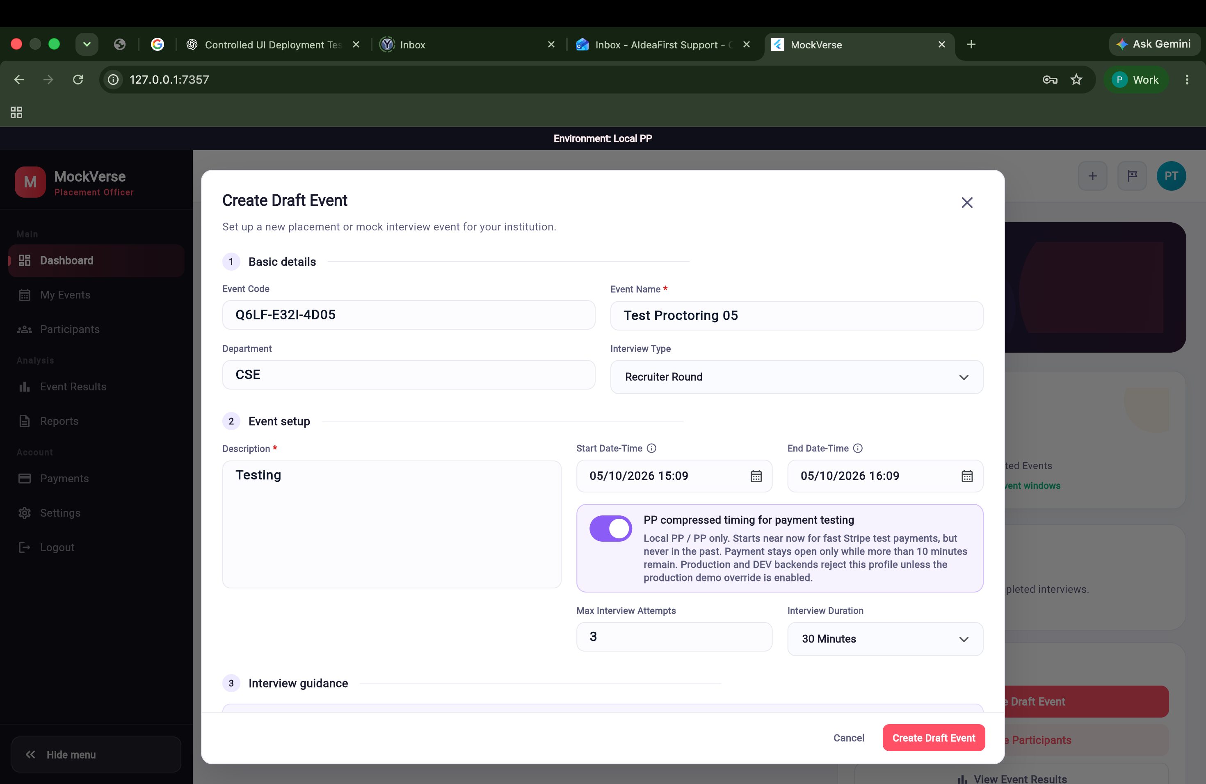Click the password key icon in the address bar
The height and width of the screenshot is (784, 1206).
(x=1050, y=80)
